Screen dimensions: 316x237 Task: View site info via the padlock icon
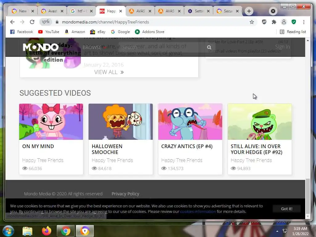click(x=57, y=22)
